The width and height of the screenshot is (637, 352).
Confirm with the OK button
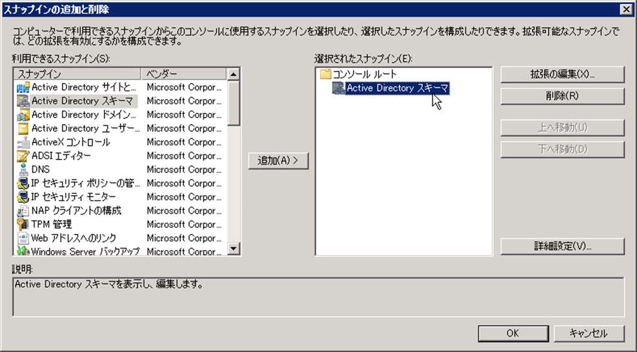[x=513, y=333]
